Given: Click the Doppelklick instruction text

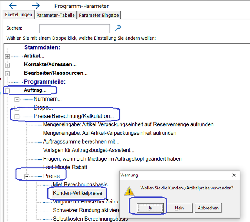Looking at the screenshot, I should 81,38.
